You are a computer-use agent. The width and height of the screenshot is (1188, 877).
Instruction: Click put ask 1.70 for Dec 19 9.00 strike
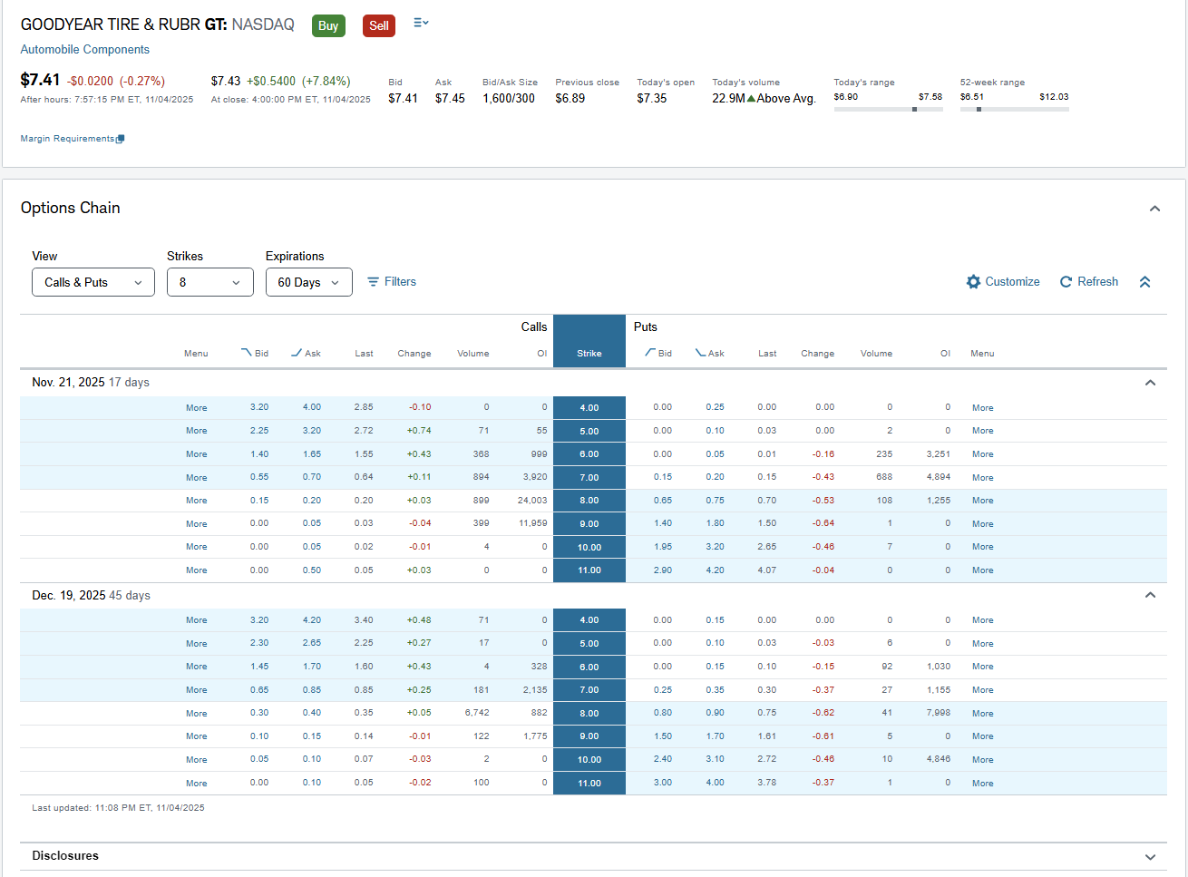point(716,736)
